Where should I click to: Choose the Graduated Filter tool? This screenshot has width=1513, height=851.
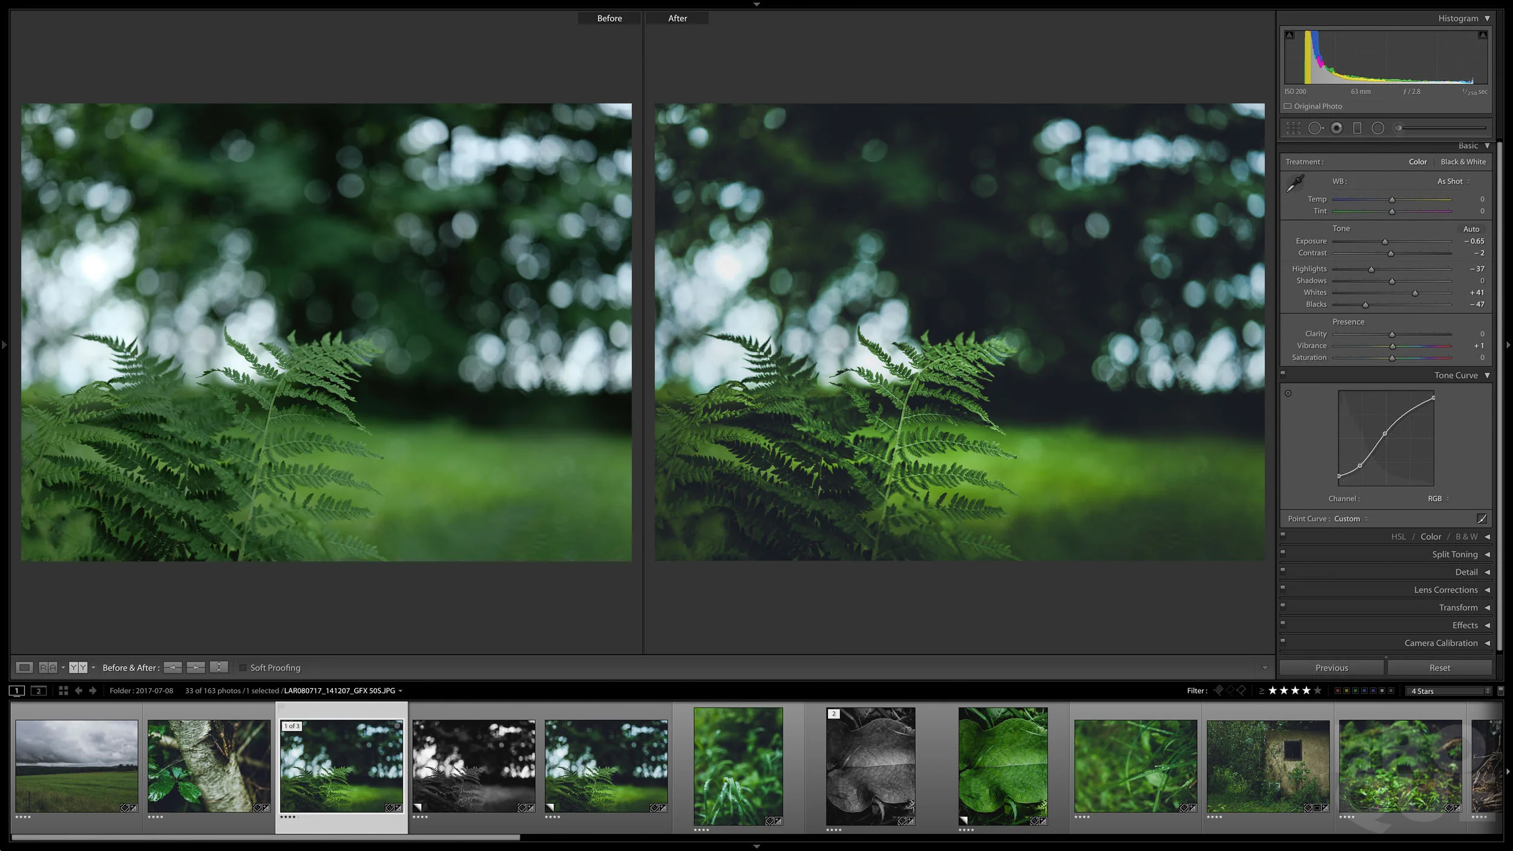pyautogui.click(x=1357, y=128)
